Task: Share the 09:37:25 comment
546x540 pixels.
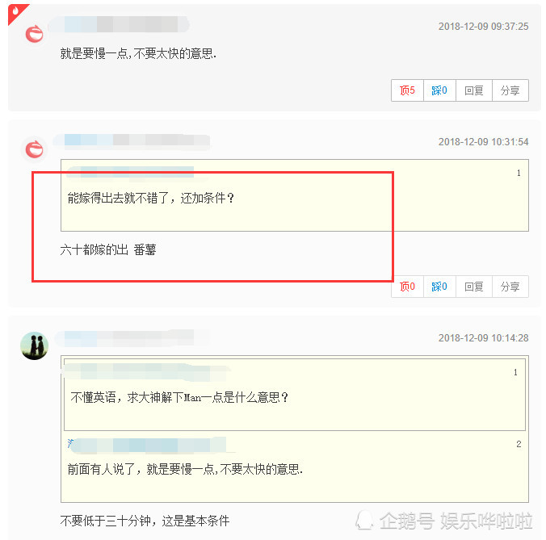Action: pos(510,90)
